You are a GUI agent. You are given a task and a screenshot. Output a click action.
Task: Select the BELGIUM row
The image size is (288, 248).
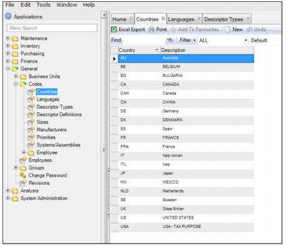pos(186,67)
